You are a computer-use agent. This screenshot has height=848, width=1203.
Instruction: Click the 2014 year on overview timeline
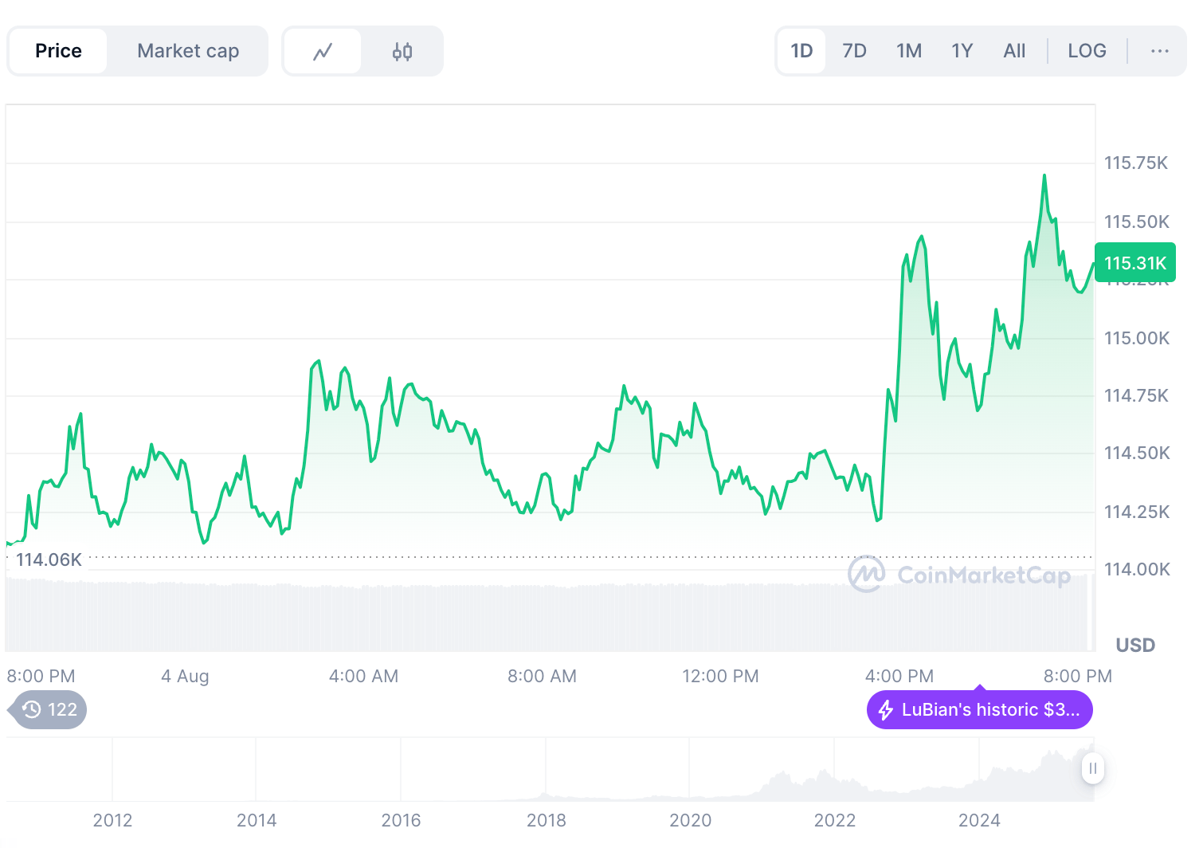[x=257, y=820]
